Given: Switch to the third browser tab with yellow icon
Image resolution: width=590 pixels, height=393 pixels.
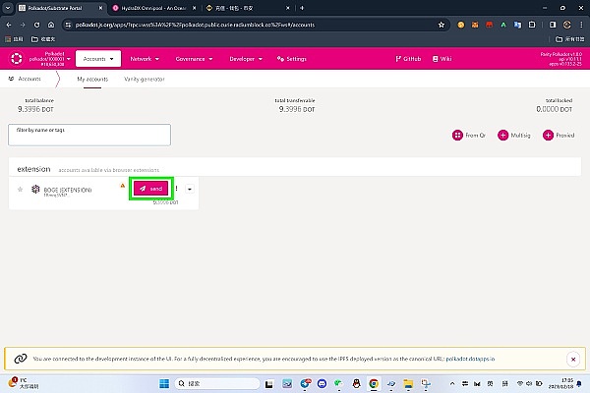Looking at the screenshot, I should 247,8.
